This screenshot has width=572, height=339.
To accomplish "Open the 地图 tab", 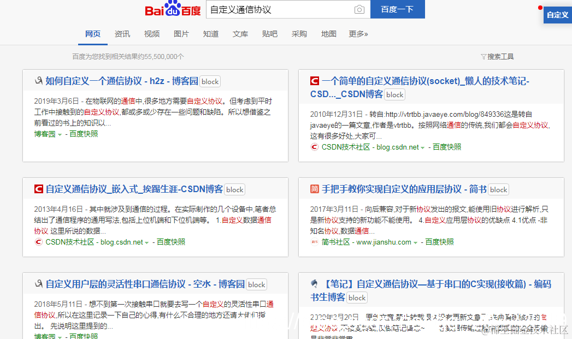I will (329, 34).
